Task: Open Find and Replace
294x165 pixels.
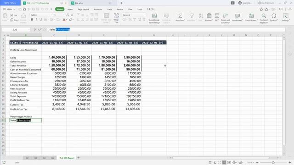Action: click(264, 18)
